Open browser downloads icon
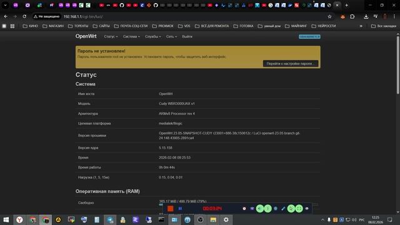This screenshot has height=225, width=400. (366, 17)
